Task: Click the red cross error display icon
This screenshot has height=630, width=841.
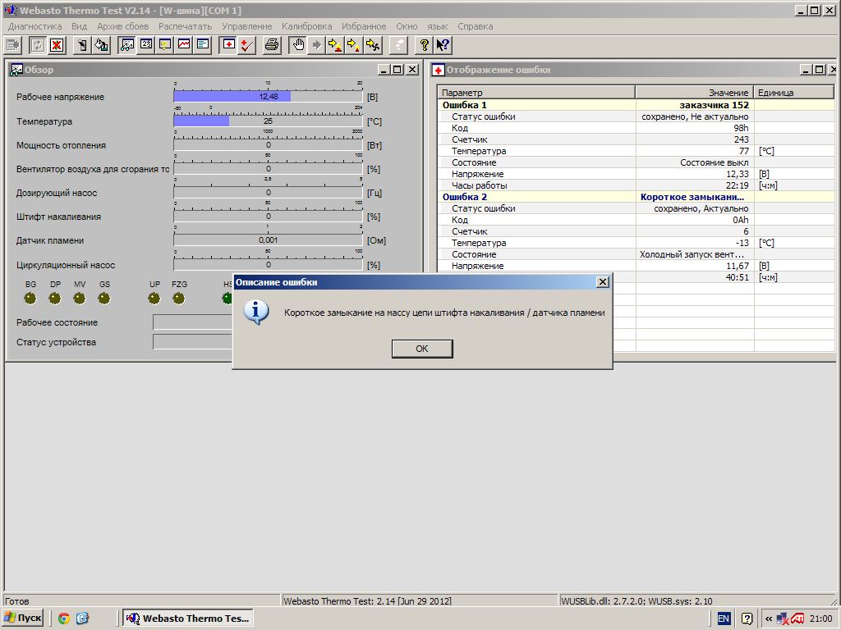Action: point(228,45)
